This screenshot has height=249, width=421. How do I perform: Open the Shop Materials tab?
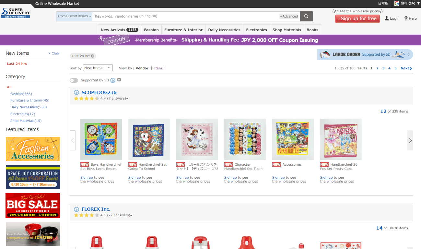click(x=287, y=30)
